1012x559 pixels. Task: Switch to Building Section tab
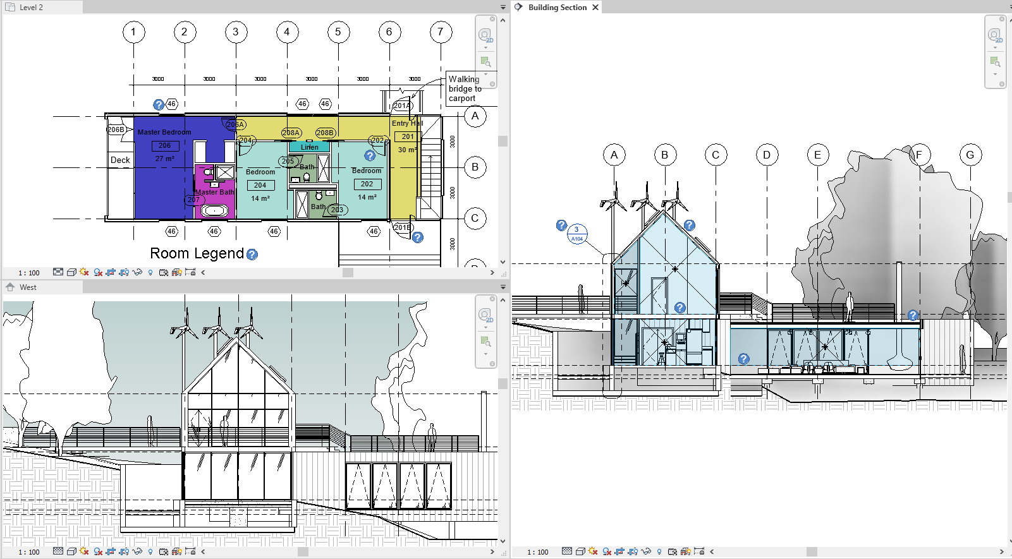click(x=557, y=8)
